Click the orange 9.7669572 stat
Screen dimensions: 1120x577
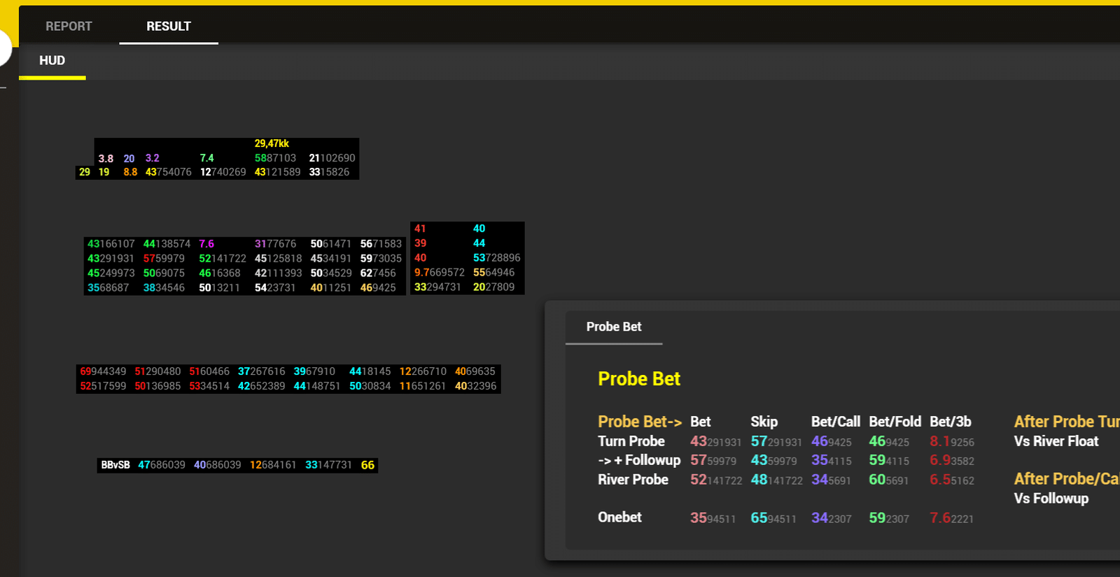coord(439,273)
